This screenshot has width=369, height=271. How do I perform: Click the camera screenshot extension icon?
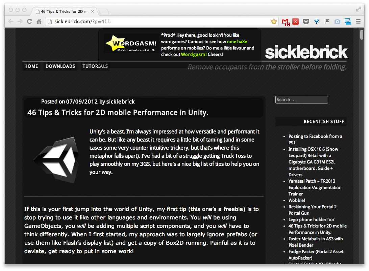[337, 22]
